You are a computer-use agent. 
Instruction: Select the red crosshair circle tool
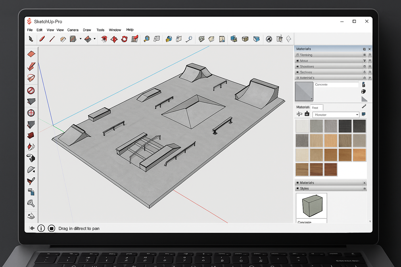click(x=31, y=113)
